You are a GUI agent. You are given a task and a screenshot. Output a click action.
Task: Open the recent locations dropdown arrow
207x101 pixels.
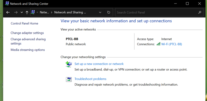point(22,12)
